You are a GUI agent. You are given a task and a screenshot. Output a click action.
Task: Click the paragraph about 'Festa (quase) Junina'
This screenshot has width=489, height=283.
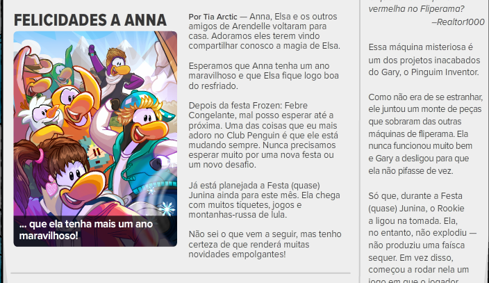coord(264,200)
